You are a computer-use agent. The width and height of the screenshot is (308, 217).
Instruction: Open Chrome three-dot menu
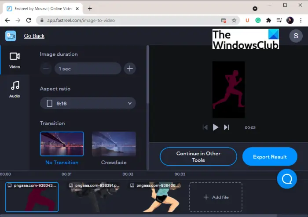tap(301, 20)
